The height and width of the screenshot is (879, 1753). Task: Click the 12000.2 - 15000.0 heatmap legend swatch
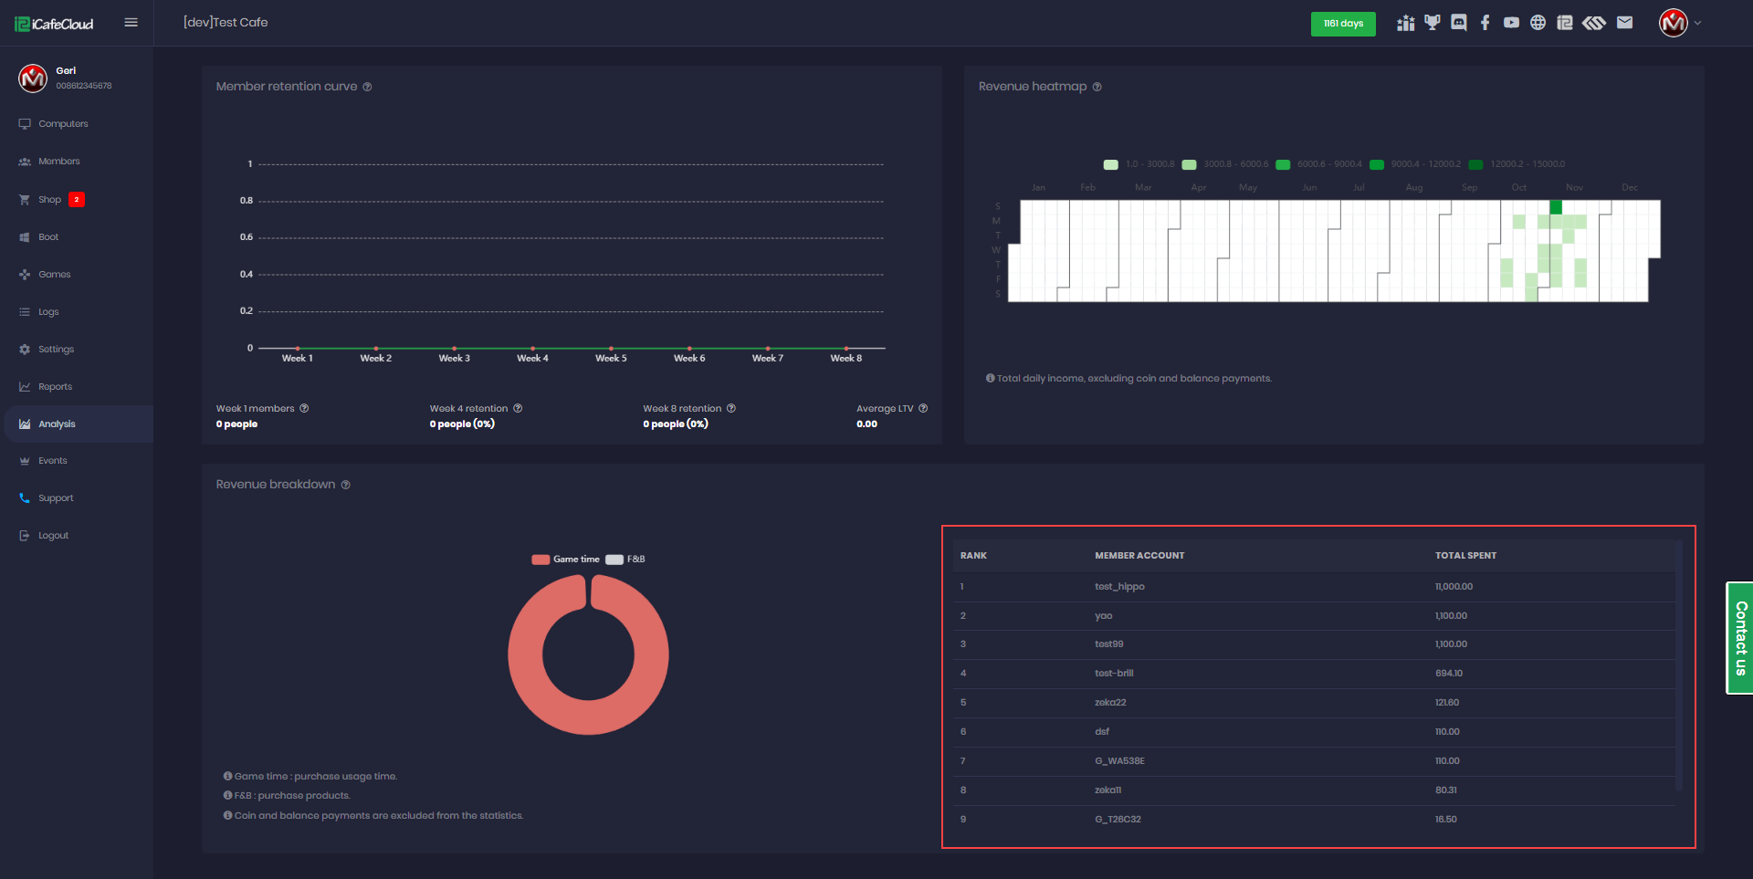click(x=1475, y=165)
